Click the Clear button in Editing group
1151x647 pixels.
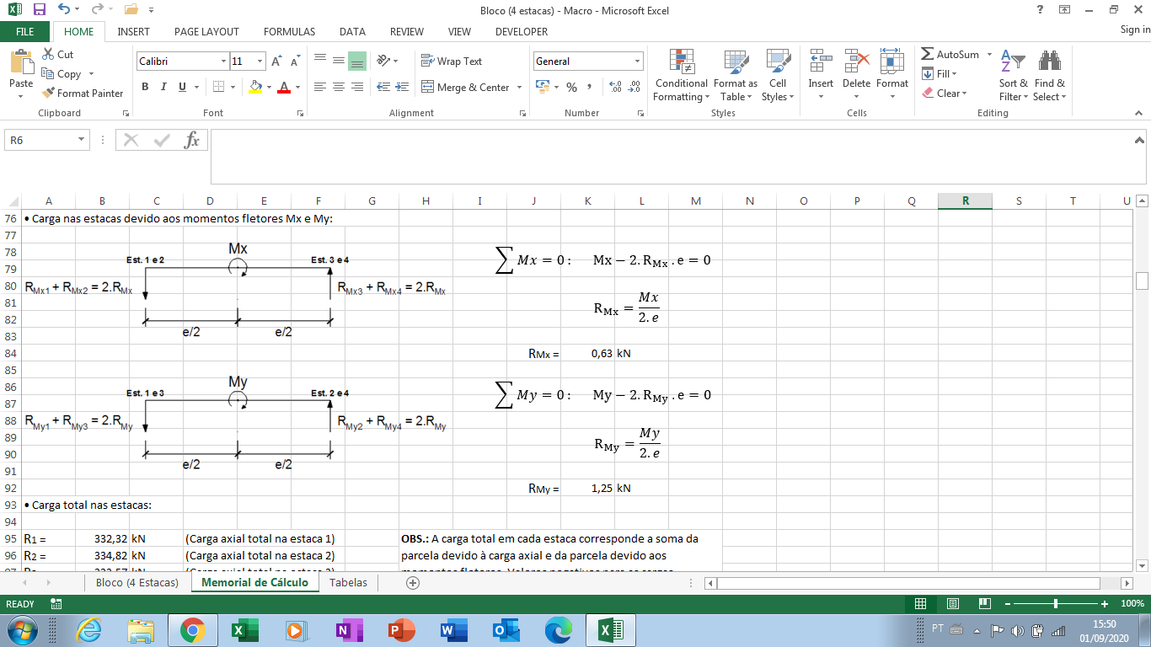point(945,93)
